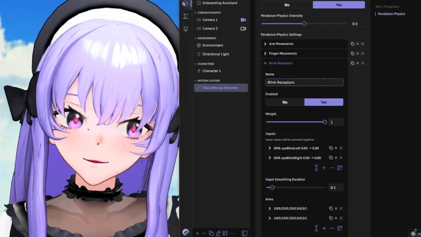Open the Finger Movements entry menu
421x237 pixels.
tap(363, 53)
